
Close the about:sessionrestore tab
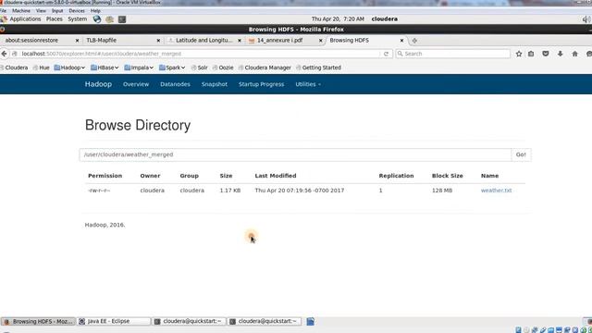tap(77, 41)
